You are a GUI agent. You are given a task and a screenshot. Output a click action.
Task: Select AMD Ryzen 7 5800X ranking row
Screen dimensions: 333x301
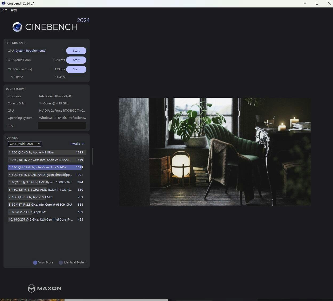tap(47, 182)
